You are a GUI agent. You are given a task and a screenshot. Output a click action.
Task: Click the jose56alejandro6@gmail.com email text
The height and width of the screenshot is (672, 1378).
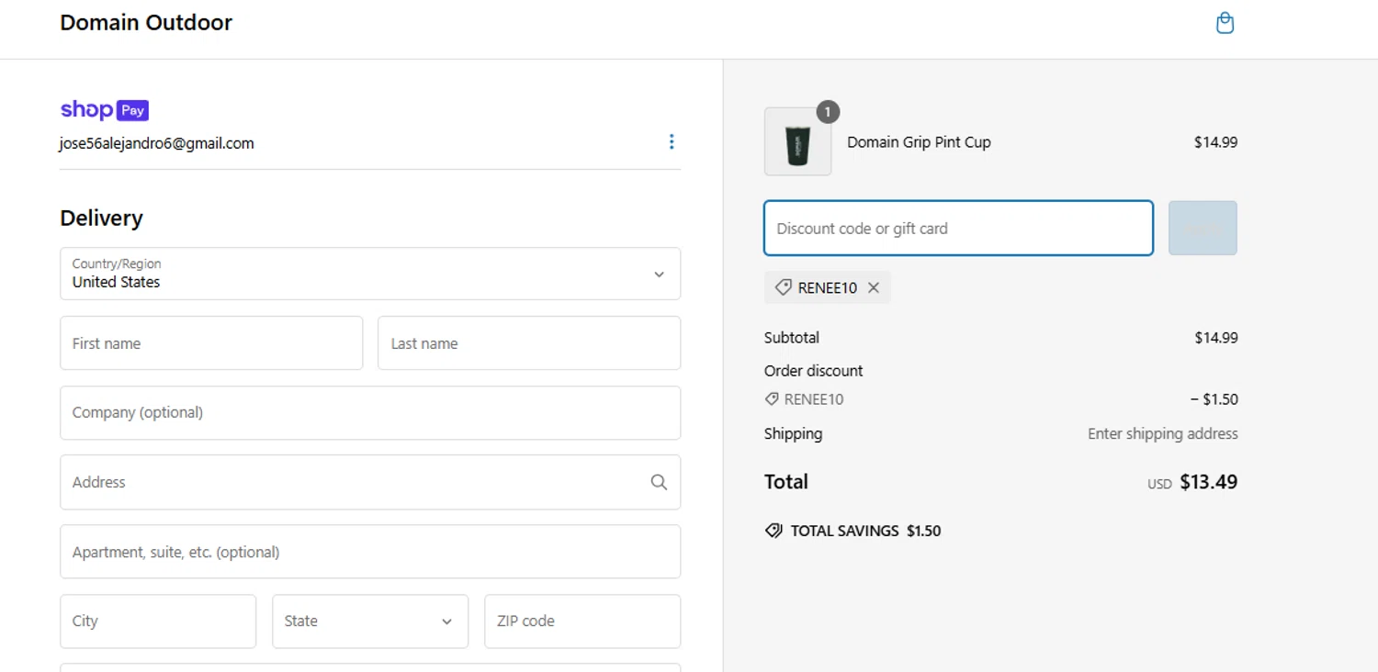pyautogui.click(x=157, y=143)
